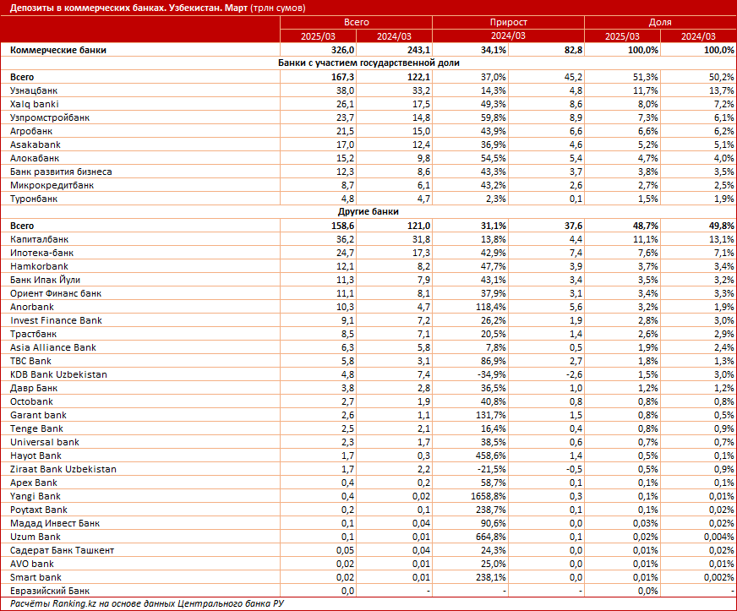Click the 'Universal bank' row label

[45, 442]
